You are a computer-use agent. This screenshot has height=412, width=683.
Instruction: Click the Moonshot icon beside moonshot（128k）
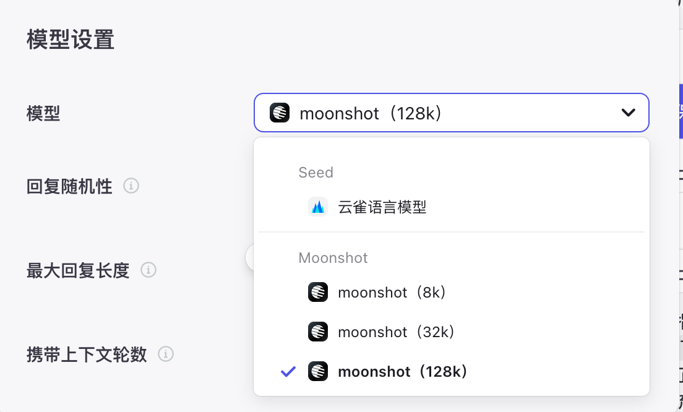click(317, 371)
